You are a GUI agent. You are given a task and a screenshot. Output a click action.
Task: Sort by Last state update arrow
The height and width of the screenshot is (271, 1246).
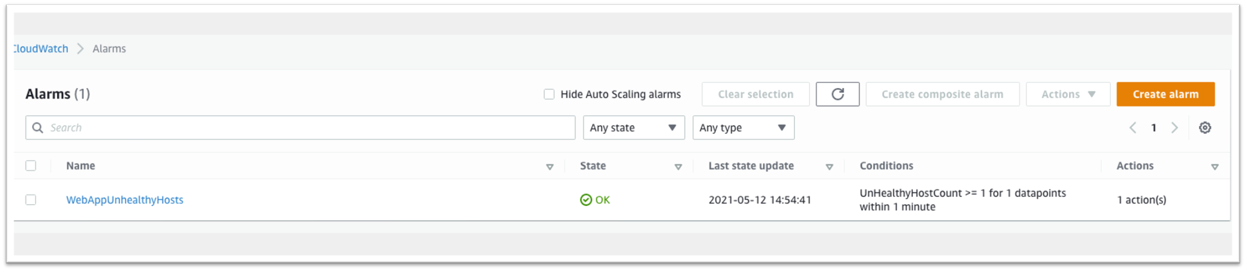829,167
